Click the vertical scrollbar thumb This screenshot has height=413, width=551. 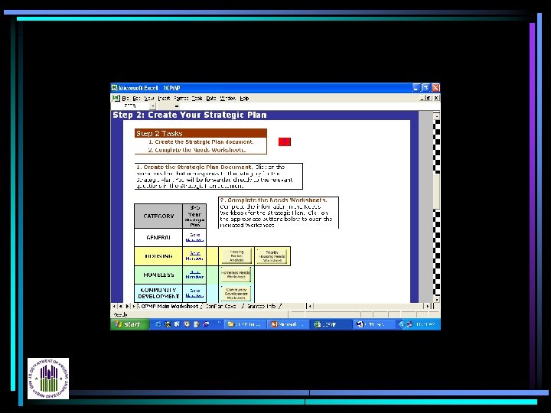pos(436,191)
